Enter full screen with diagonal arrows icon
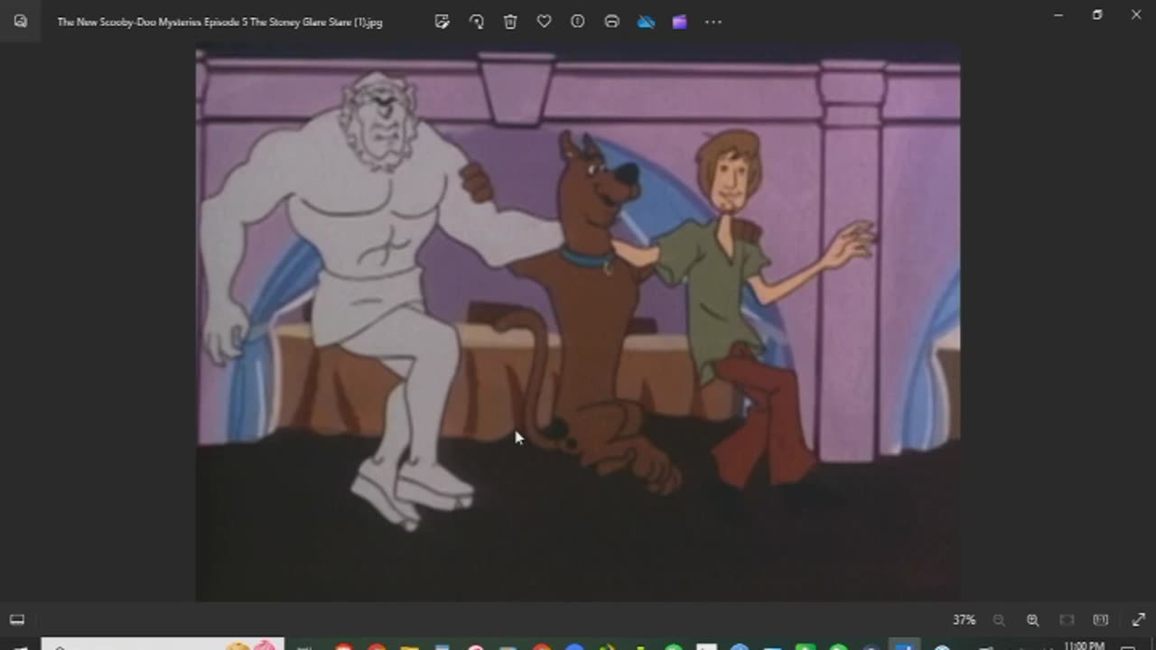The width and height of the screenshot is (1156, 650). point(1138,620)
